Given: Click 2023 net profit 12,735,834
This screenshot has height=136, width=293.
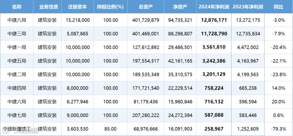Looking at the screenshot, I should click(248, 34).
